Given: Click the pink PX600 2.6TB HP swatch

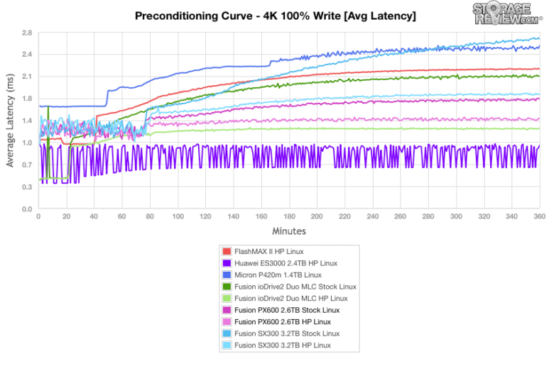Looking at the screenshot, I should (227, 322).
